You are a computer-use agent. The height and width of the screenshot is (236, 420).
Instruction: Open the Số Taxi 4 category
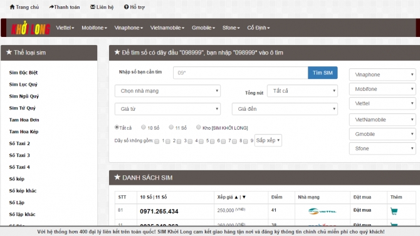pyautogui.click(x=19, y=167)
